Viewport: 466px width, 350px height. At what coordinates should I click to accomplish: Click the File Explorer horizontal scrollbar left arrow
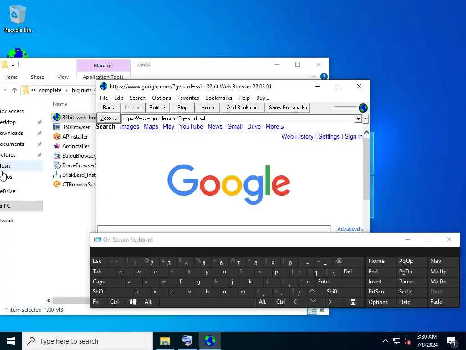pos(49,301)
